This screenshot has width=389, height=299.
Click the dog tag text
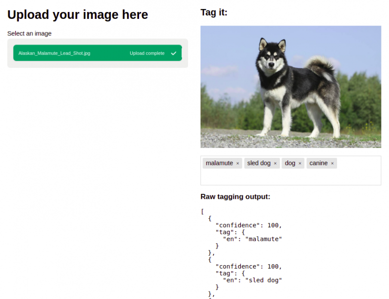(290, 163)
